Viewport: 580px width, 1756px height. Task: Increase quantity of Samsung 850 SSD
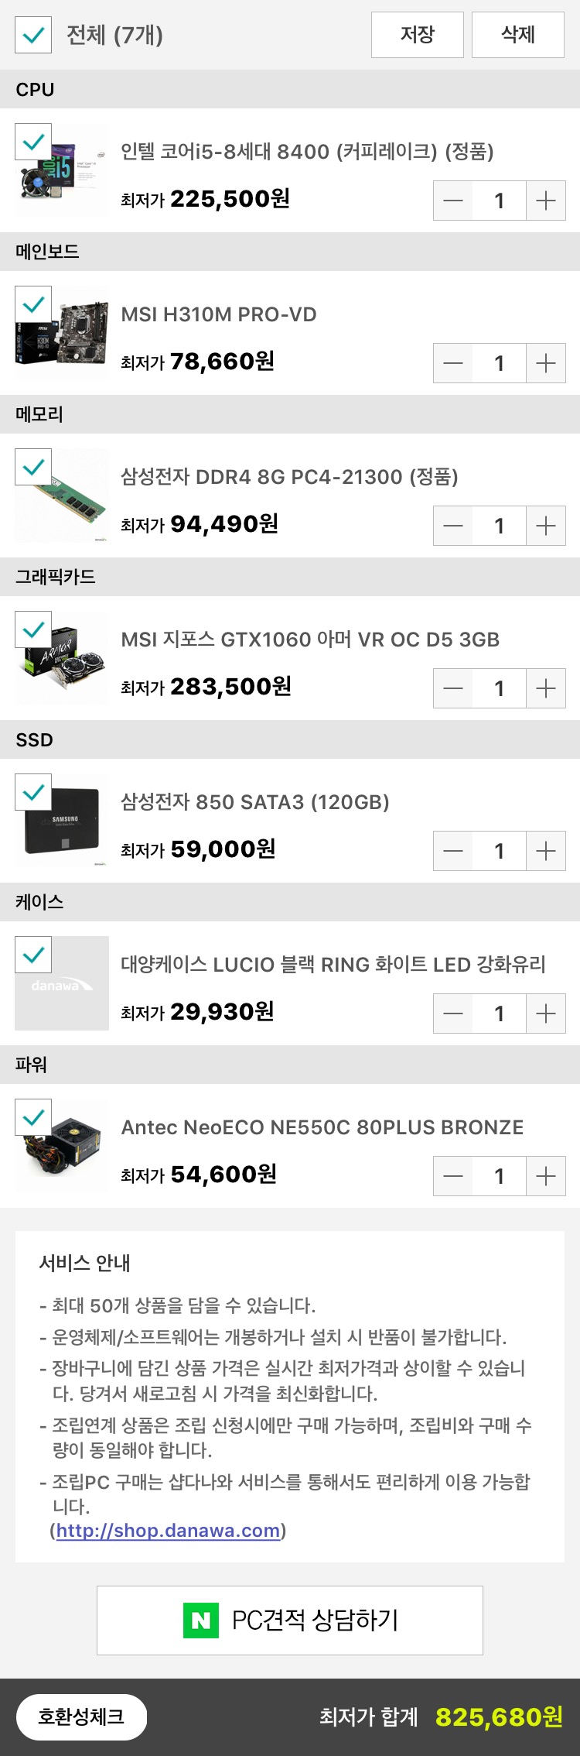[546, 851]
